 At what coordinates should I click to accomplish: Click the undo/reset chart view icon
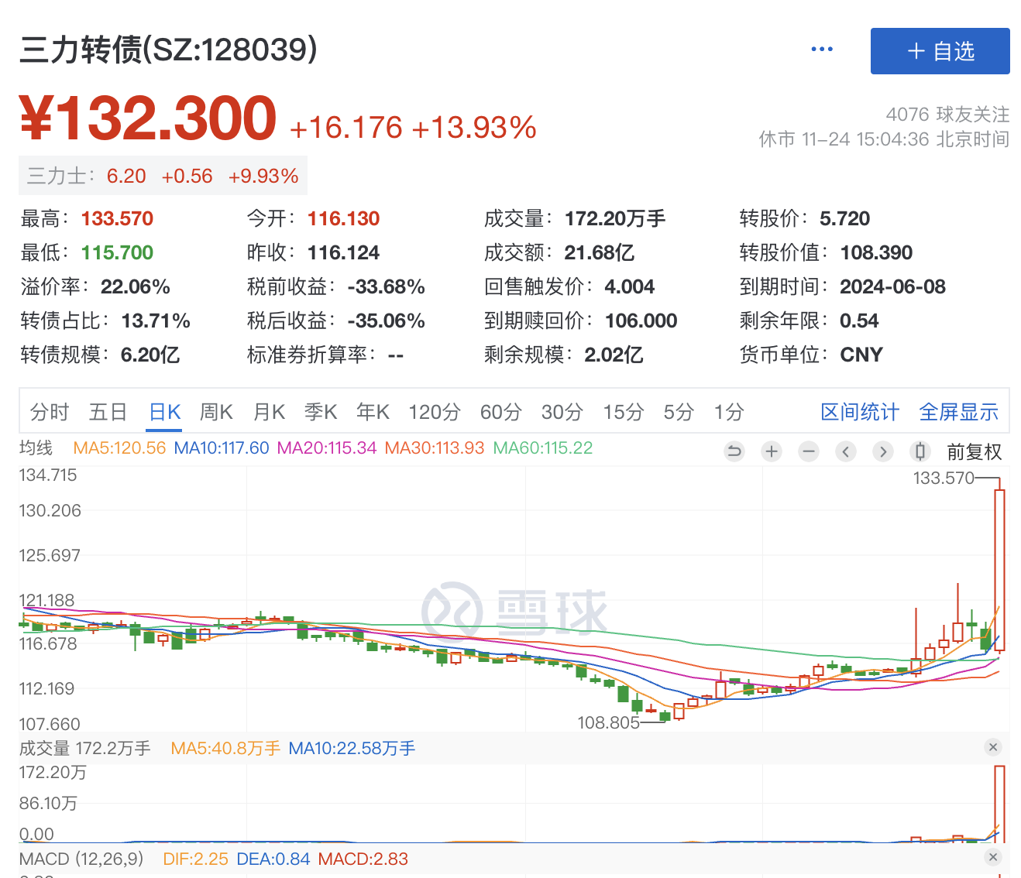pyautogui.click(x=734, y=451)
